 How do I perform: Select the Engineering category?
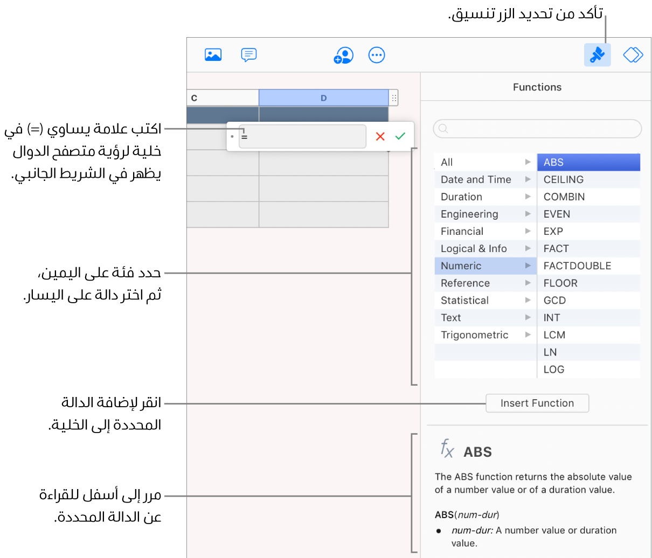click(485, 214)
